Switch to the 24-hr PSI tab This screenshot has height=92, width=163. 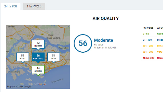click(x=10, y=6)
